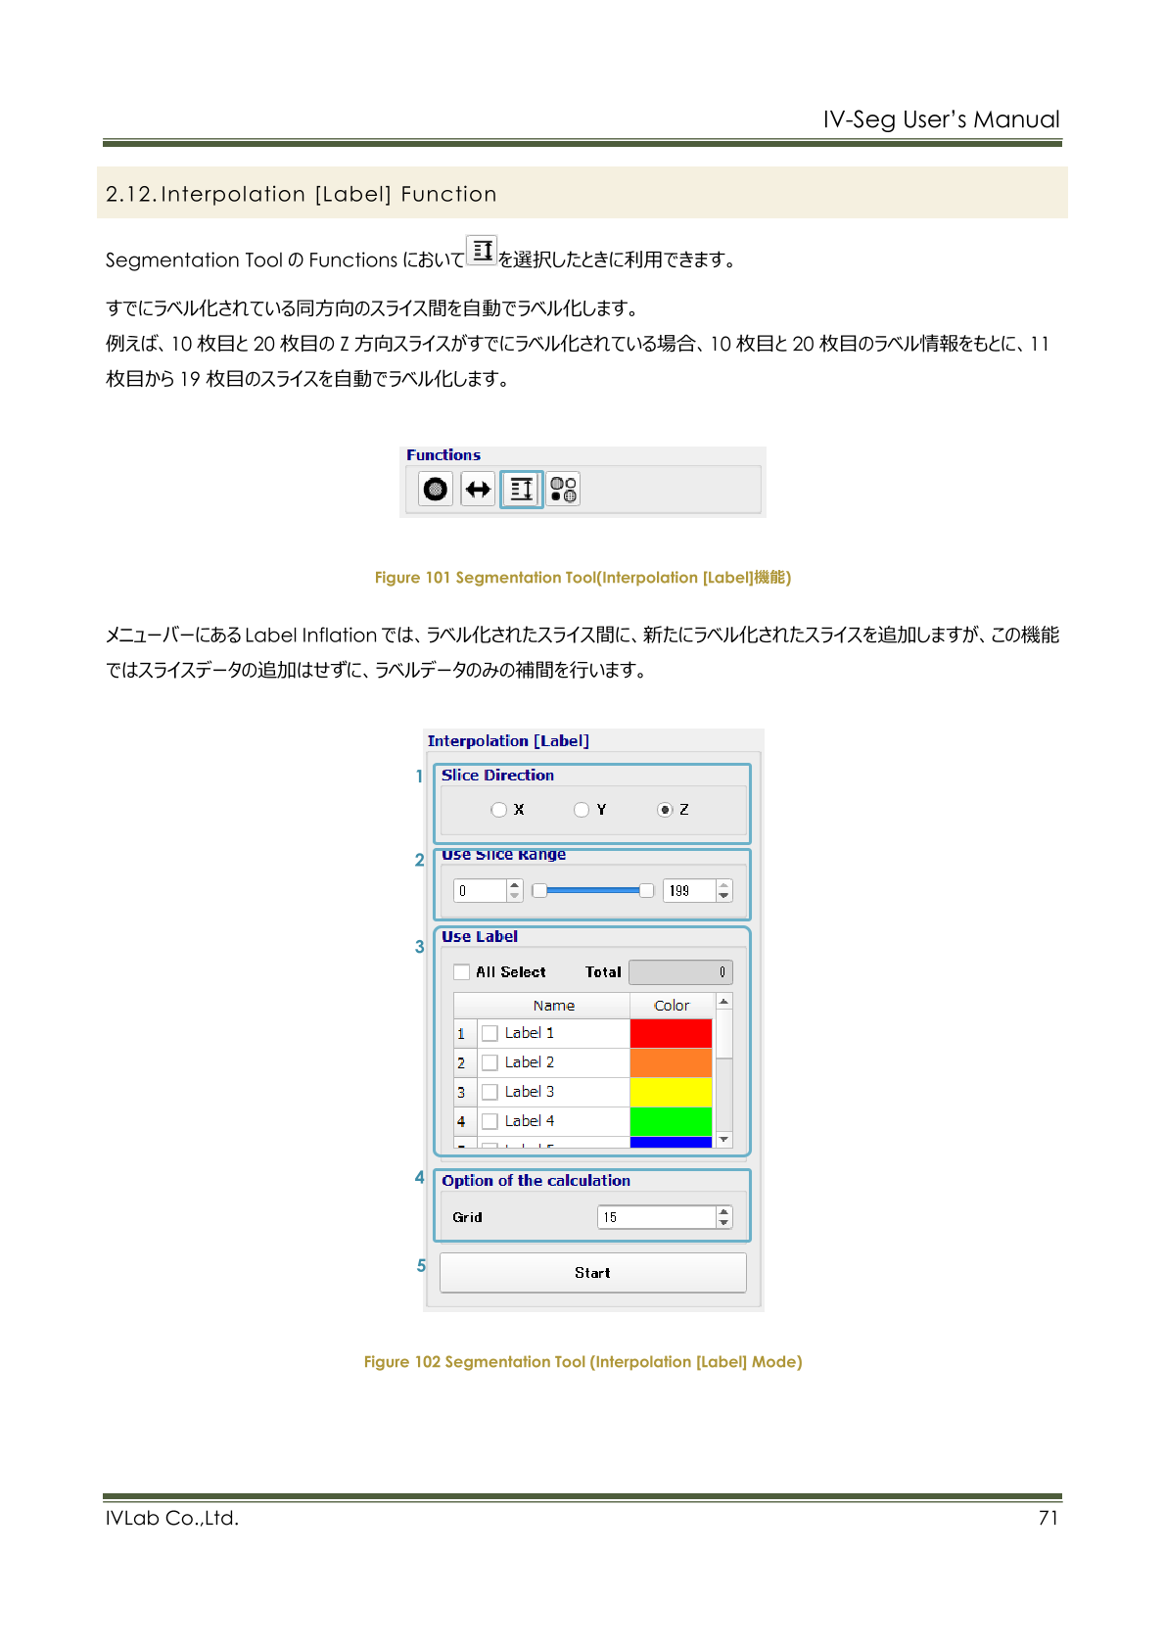Click the inline interpolation icon in the paragraph
This screenshot has width=1165, height=1648.
(x=482, y=251)
